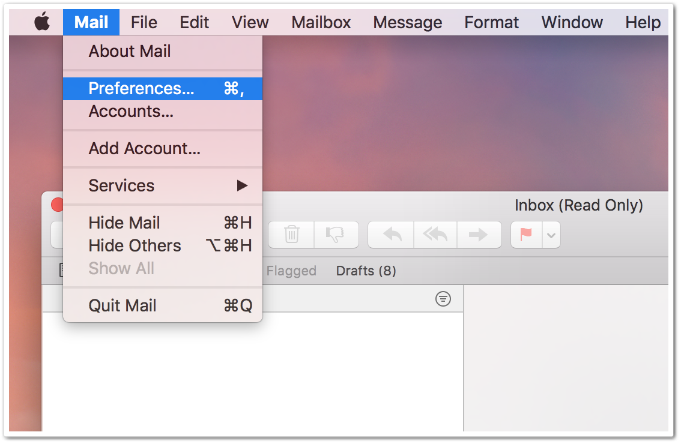
Task: Open the Format menu
Action: (x=491, y=22)
